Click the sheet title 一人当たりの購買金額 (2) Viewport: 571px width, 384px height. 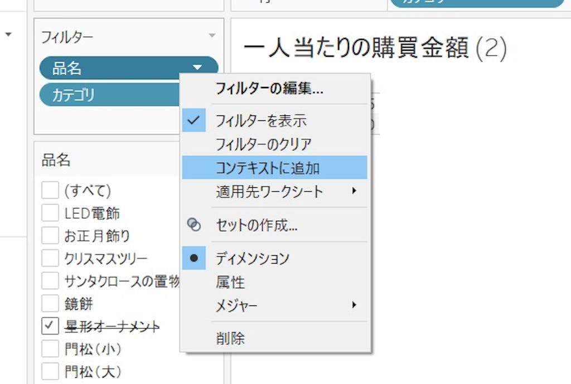375,49
